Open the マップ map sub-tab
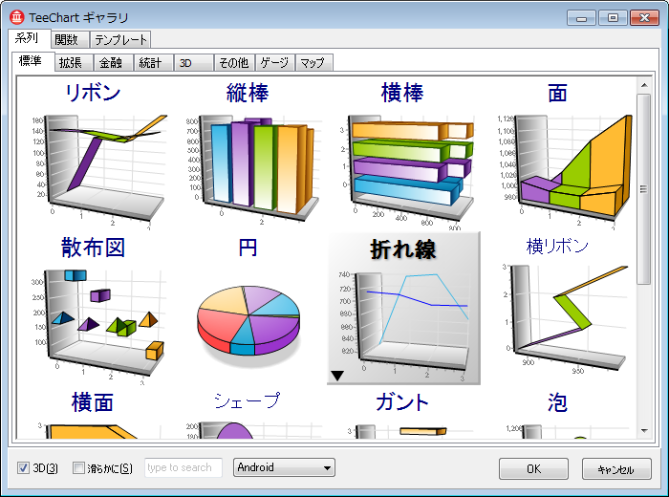This screenshot has width=669, height=497. 314,63
